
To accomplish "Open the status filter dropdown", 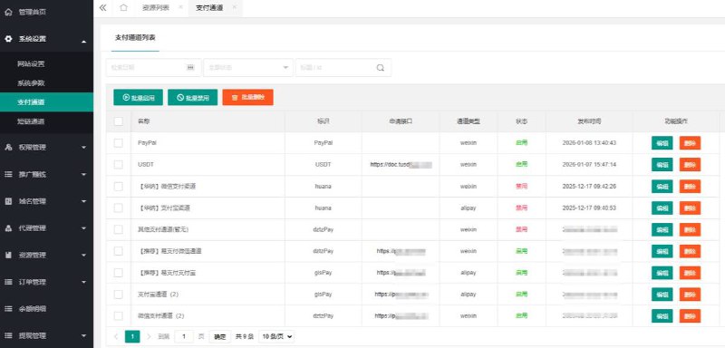I will click(x=248, y=67).
